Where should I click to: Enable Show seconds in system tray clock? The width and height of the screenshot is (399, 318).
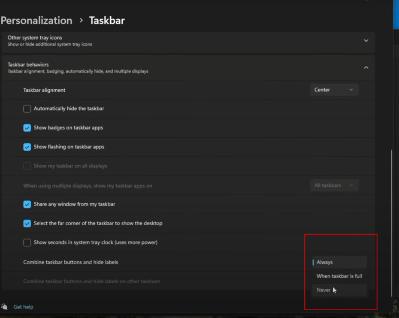[x=27, y=242]
